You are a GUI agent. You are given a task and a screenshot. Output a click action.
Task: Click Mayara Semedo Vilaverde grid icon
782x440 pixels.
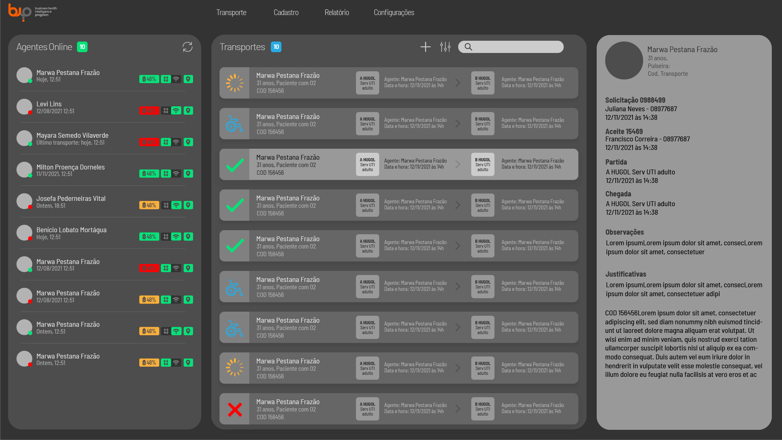click(x=166, y=142)
